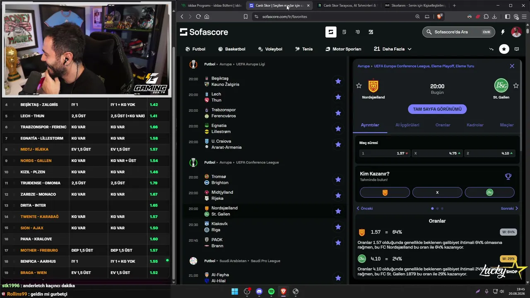Open the Basketbol sport section
530x298 pixels.
(x=232, y=49)
